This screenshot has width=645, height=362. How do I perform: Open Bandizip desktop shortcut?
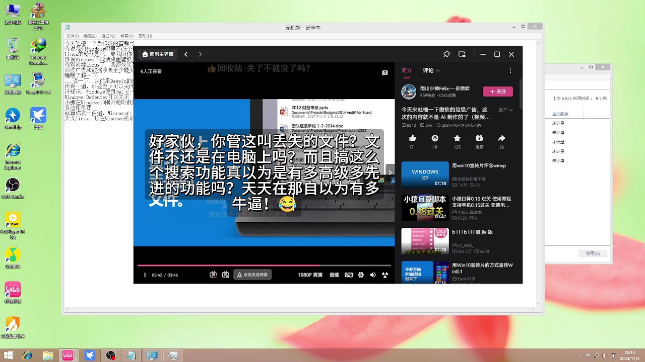(13, 119)
